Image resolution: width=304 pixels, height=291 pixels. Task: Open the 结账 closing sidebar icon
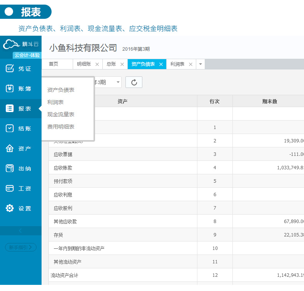[x=10, y=129]
